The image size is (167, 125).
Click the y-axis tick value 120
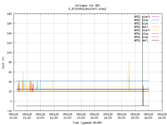click(9, 43)
